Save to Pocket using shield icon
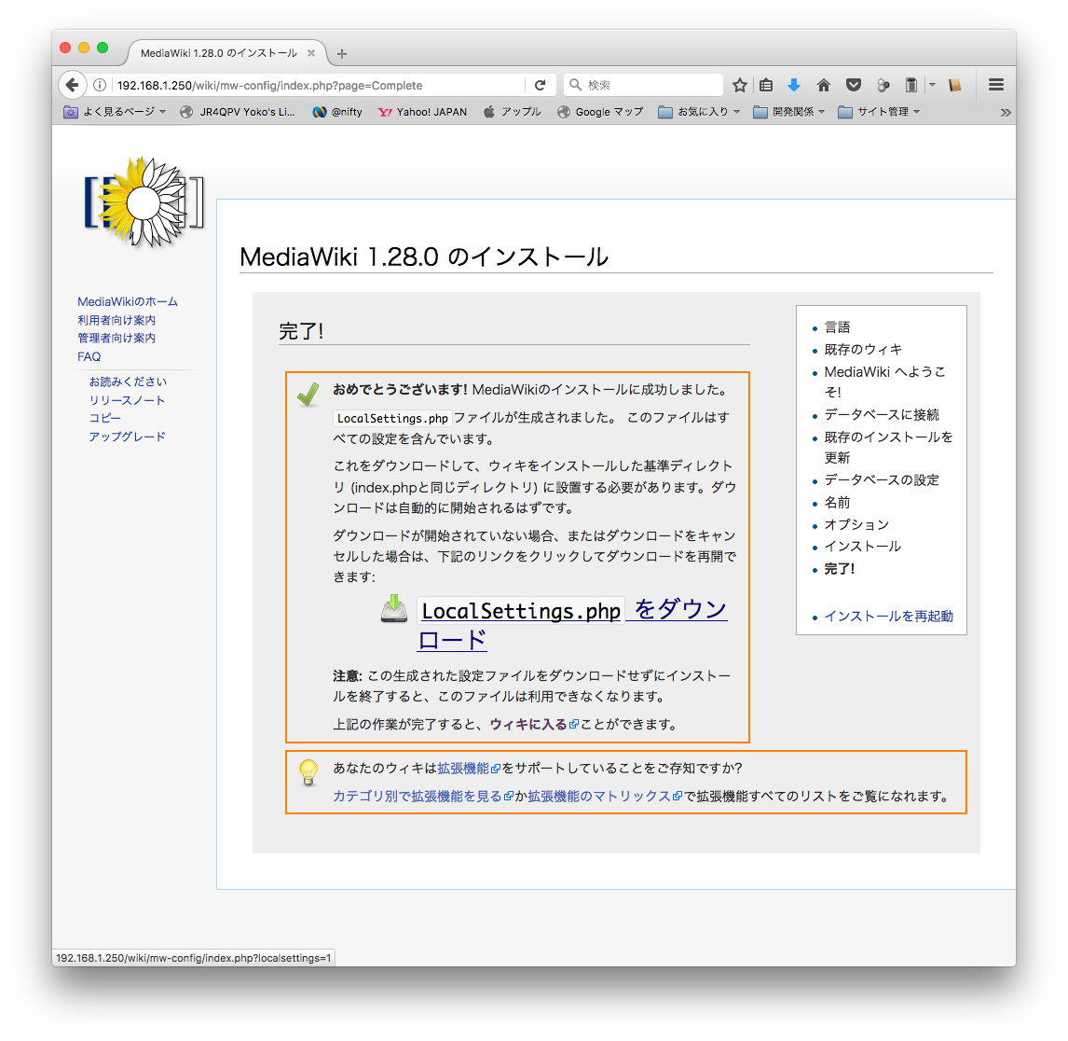Image resolution: width=1068 pixels, height=1041 pixels. [x=854, y=85]
